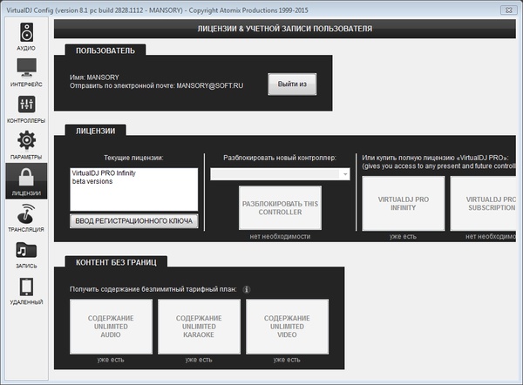
Task: Choose the VIRTUALDJ PRO INFINITY license tile
Action: [404, 204]
